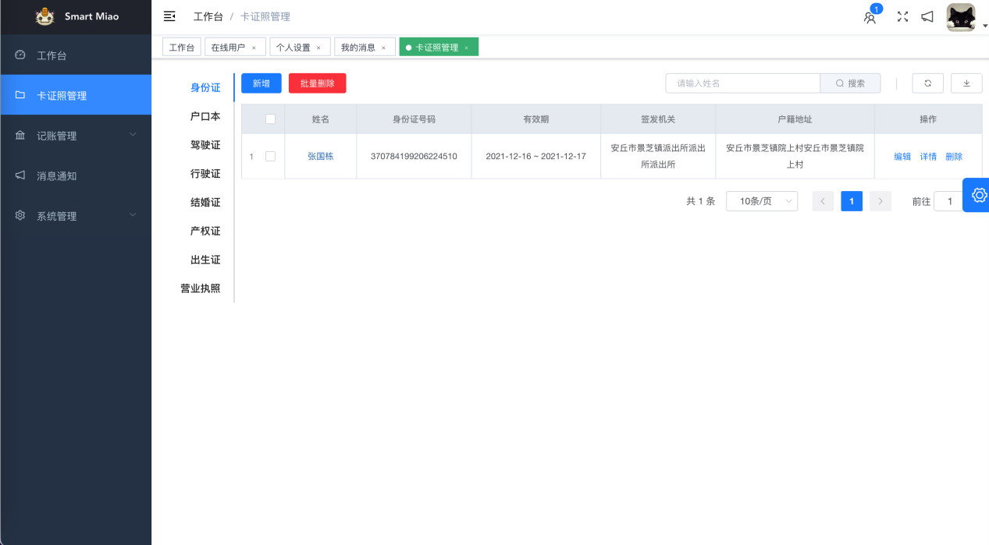
Task: Click the blue 新增 button
Action: pyautogui.click(x=261, y=83)
